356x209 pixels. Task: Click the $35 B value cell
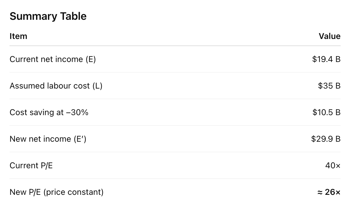[329, 86]
